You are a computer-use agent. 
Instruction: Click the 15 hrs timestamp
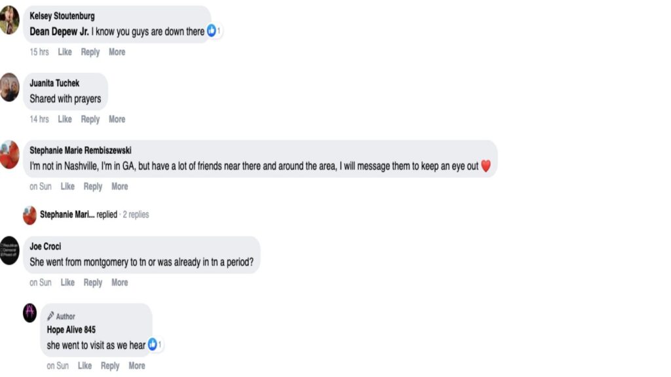(x=39, y=52)
